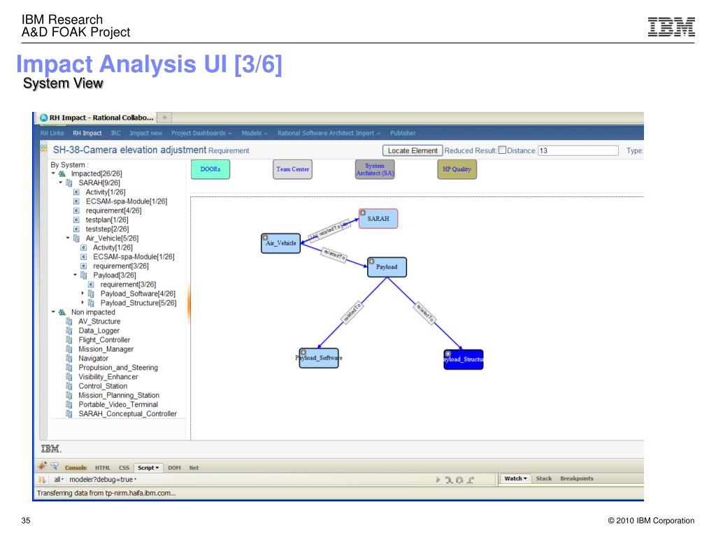Collapse the Air_Vehicle[5/26] tree node
Screen dimensions: 716x537
click(68, 238)
